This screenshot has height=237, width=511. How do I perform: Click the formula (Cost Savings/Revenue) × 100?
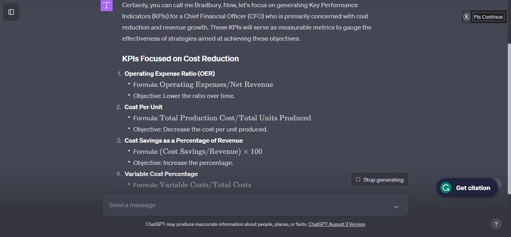point(211,151)
